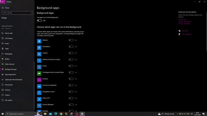
Task: Open the Windows Start menu
Action: point(3,114)
